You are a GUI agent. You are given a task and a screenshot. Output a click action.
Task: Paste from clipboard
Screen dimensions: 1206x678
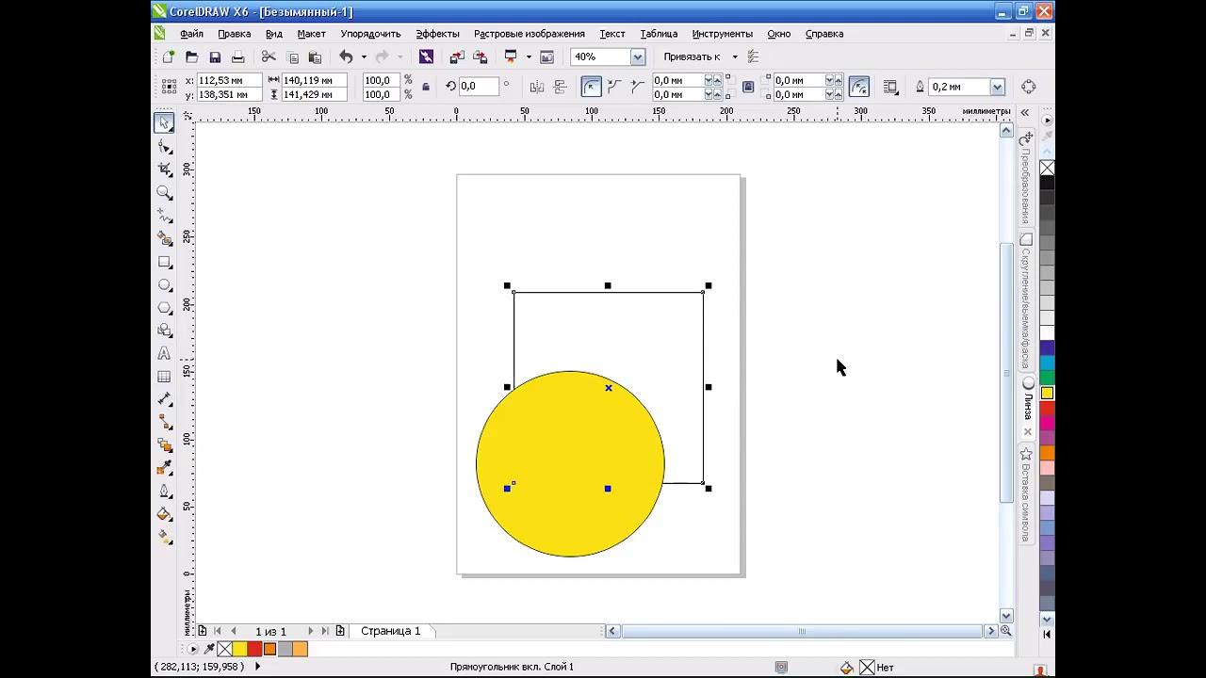315,57
